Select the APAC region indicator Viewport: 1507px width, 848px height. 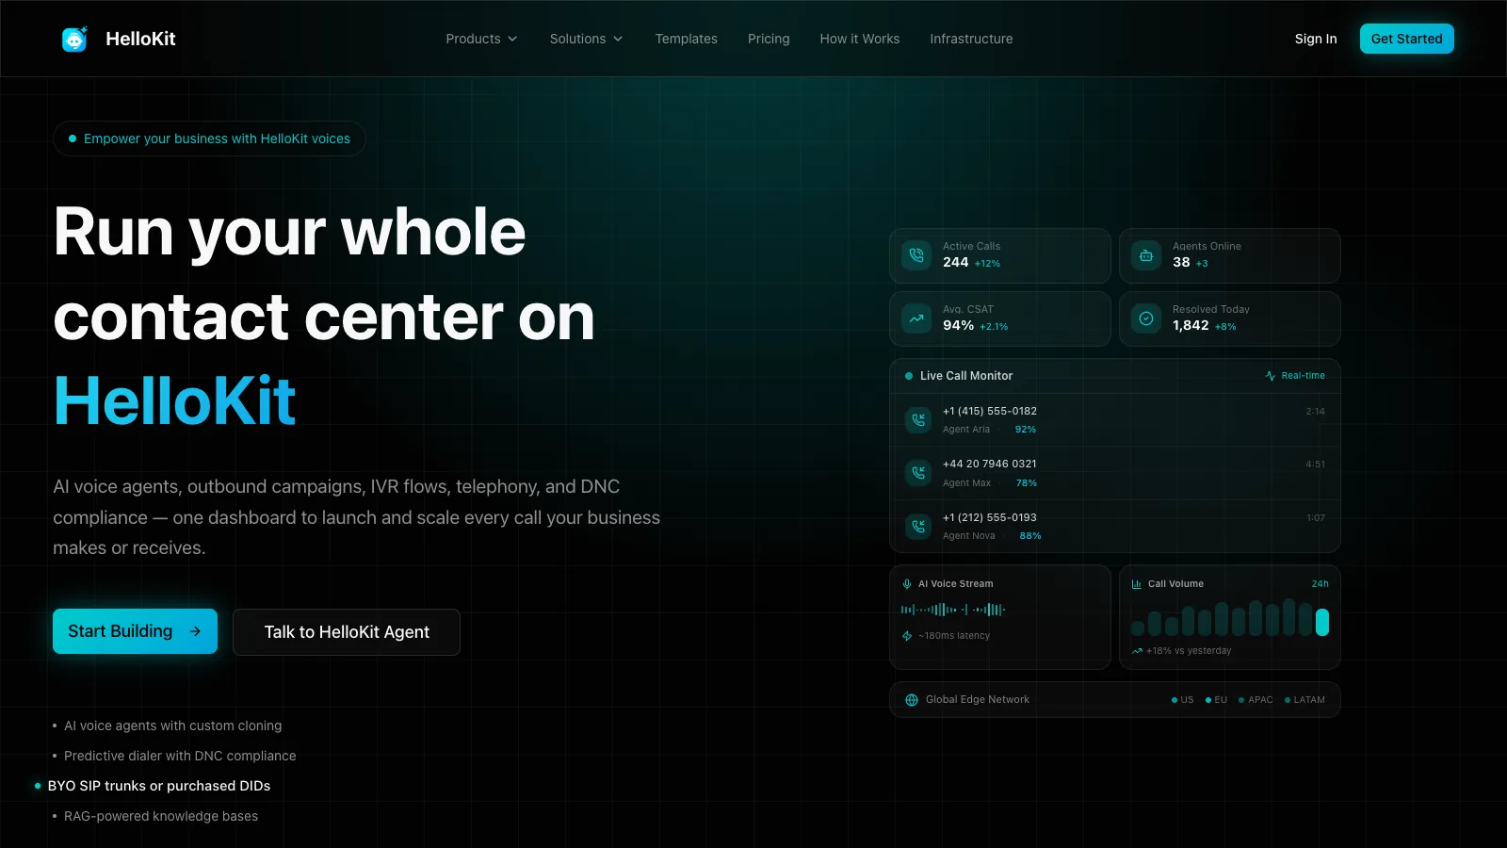click(1256, 700)
